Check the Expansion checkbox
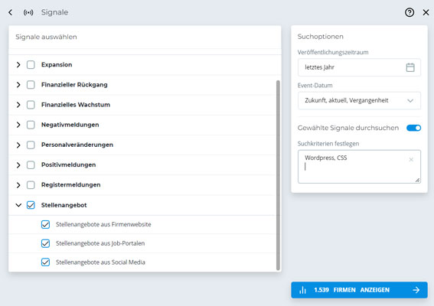Screen dimensions: 434x306 tap(31, 65)
